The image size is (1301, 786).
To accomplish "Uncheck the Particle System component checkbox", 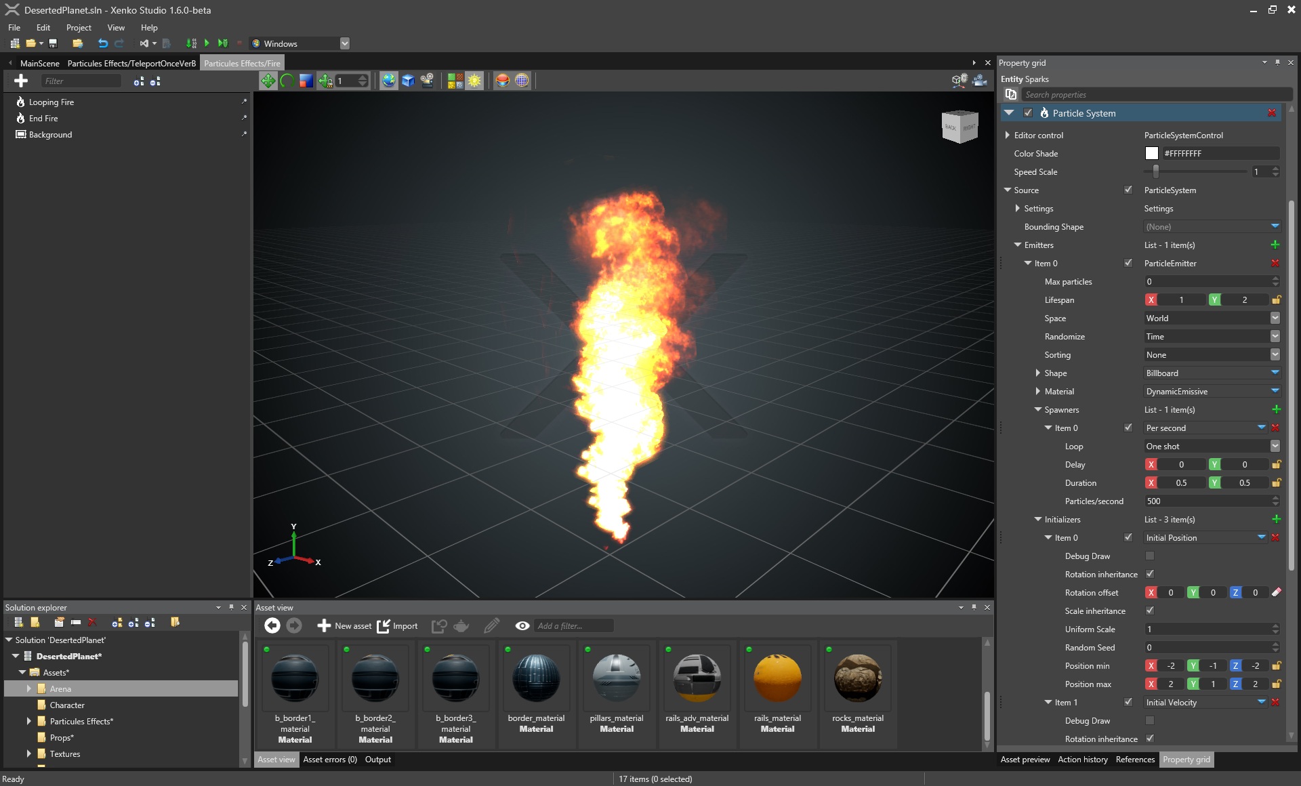I will [x=1028, y=113].
